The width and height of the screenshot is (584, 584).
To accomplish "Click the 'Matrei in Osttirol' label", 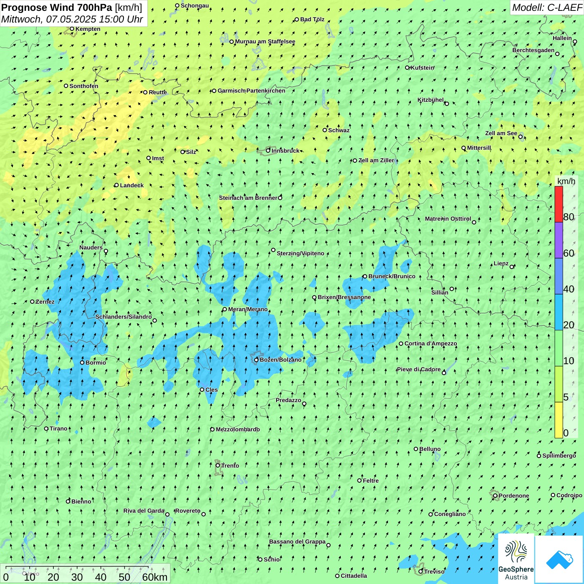I will (448, 219).
